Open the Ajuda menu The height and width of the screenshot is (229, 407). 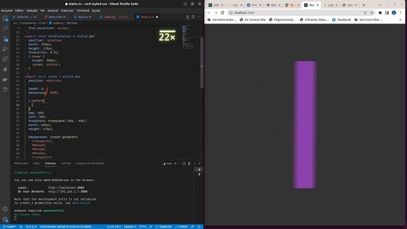(96, 10)
